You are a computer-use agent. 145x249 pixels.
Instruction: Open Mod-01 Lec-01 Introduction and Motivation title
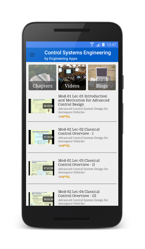coord(84,100)
